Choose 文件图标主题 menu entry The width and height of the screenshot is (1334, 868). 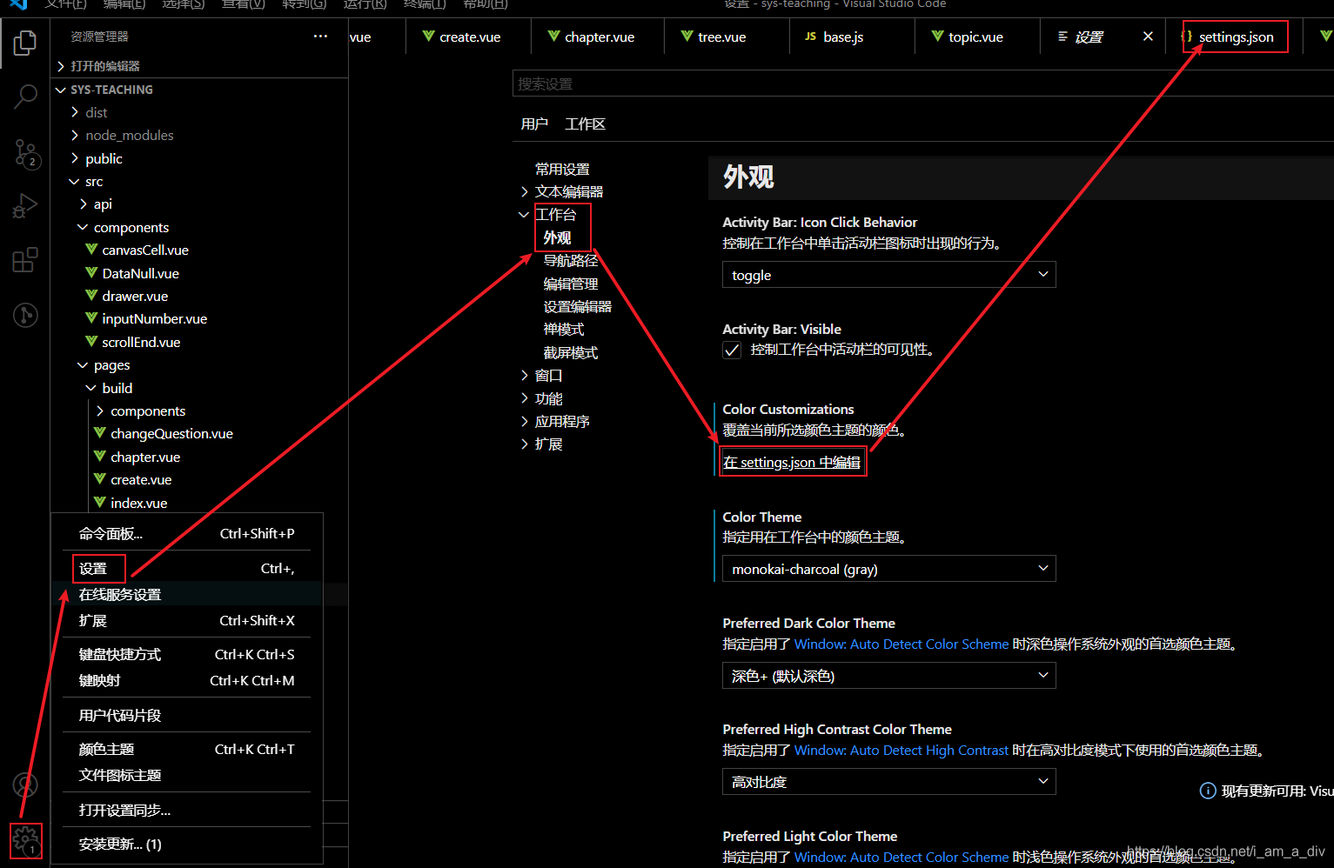tap(186, 775)
